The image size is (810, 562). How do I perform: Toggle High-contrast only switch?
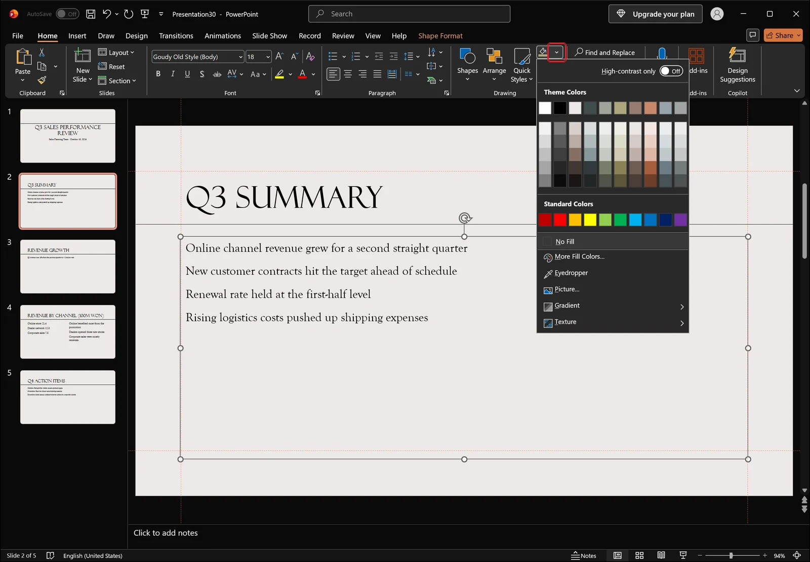pyautogui.click(x=671, y=71)
